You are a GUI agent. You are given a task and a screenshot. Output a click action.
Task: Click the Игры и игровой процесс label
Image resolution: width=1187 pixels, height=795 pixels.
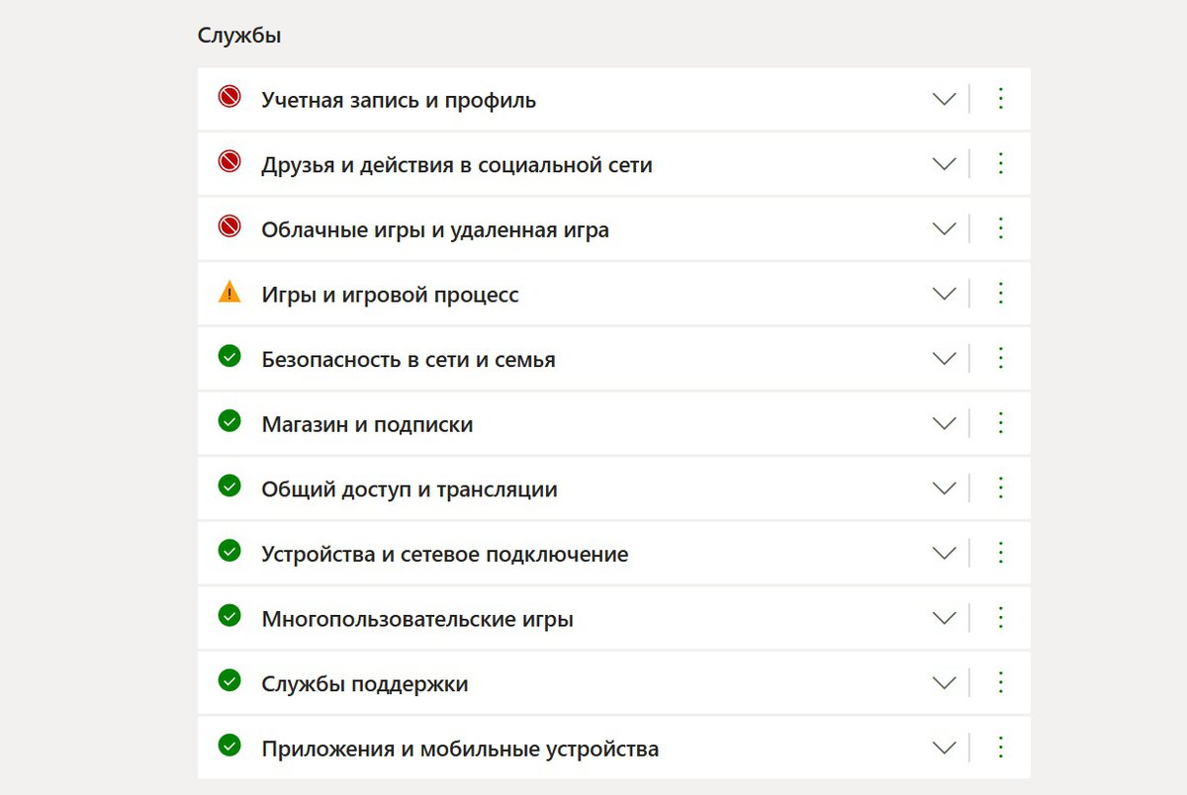click(x=390, y=295)
